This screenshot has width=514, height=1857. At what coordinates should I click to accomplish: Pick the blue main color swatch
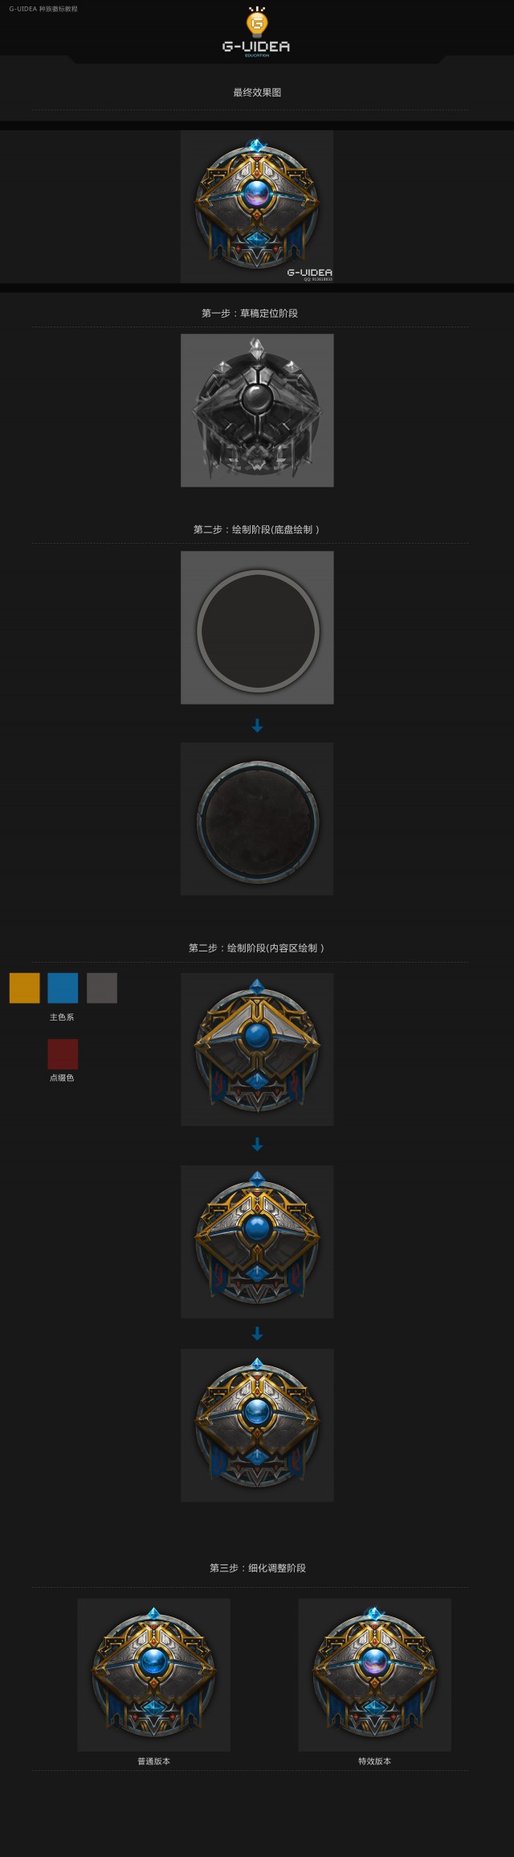tap(63, 988)
